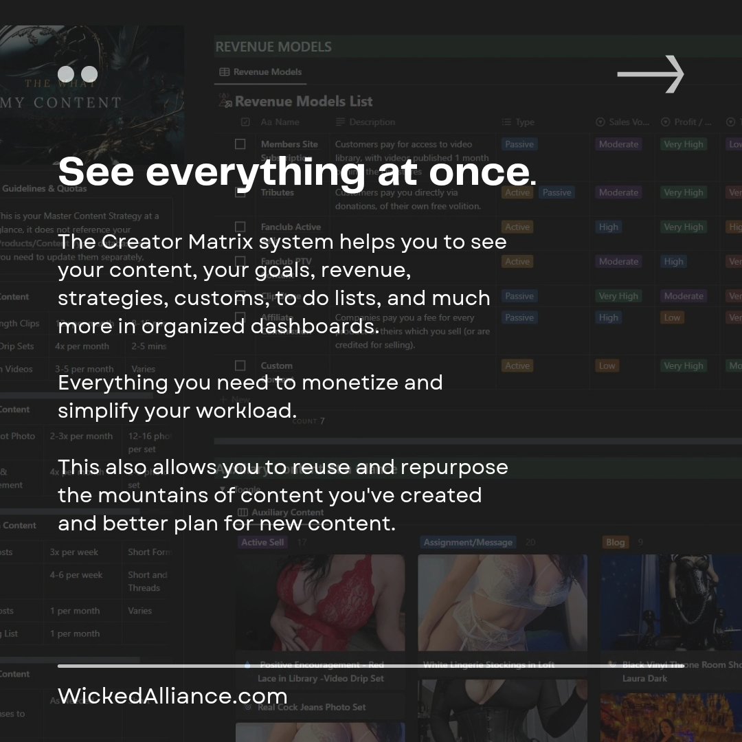Click the COUNT 7 footer value
Image resolution: width=742 pixels, height=742 pixels.
pyautogui.click(x=308, y=421)
